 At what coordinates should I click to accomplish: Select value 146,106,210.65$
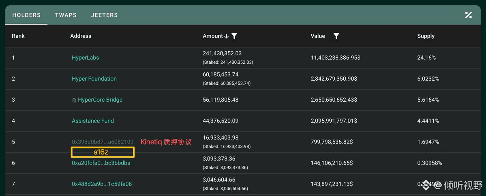point(332,163)
